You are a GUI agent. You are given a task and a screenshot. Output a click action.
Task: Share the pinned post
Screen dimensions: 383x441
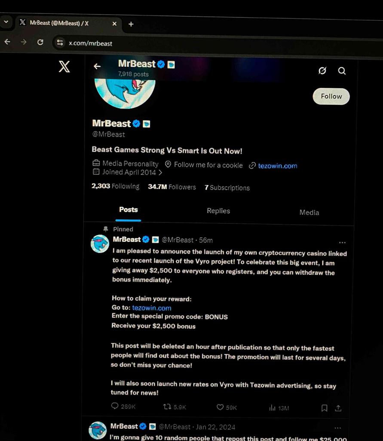click(x=338, y=408)
